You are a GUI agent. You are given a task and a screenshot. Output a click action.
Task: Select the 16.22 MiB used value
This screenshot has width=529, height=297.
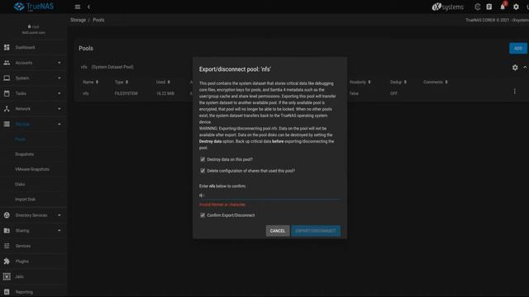point(165,93)
